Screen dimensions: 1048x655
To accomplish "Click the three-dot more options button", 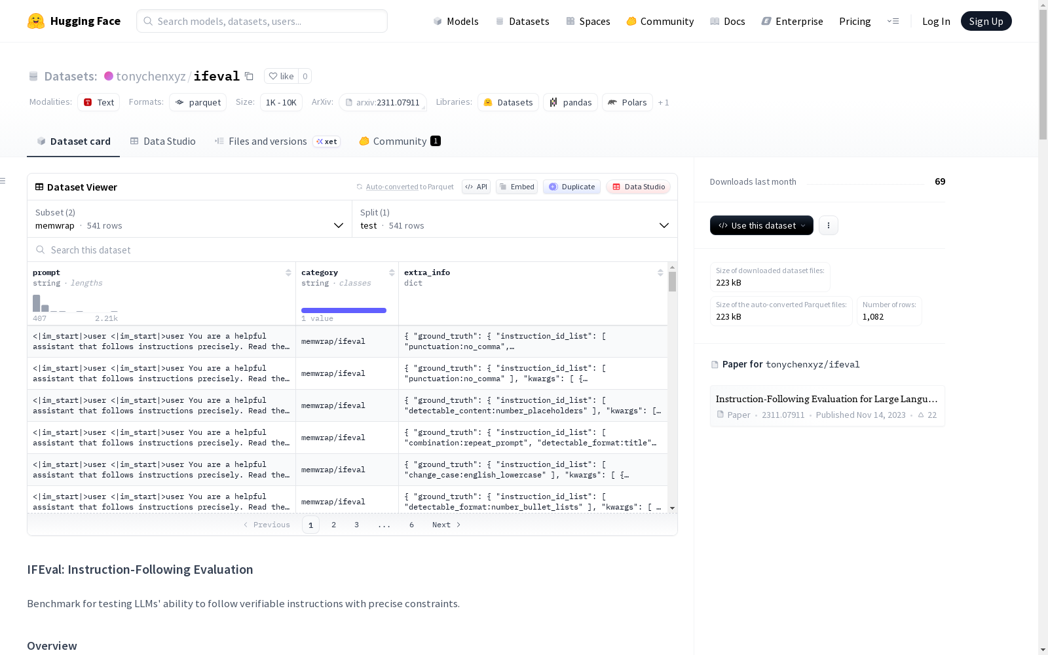I will pyautogui.click(x=829, y=225).
